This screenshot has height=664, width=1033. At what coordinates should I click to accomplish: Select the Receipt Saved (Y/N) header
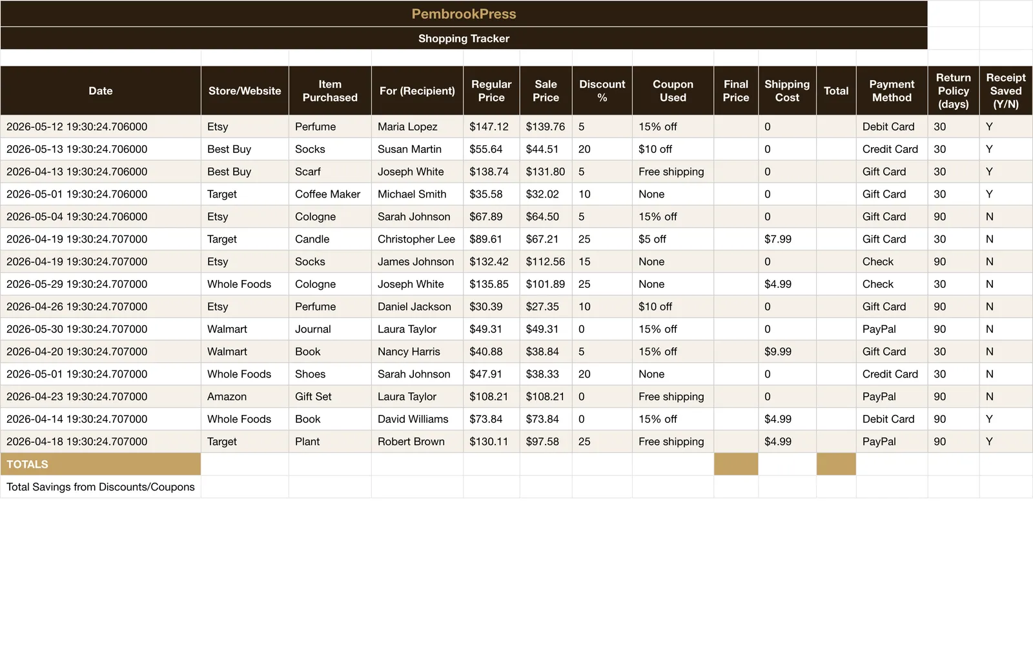[1006, 91]
